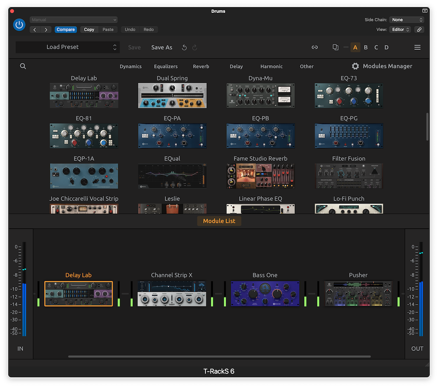Click the power bypass button top-left

pyautogui.click(x=19, y=25)
